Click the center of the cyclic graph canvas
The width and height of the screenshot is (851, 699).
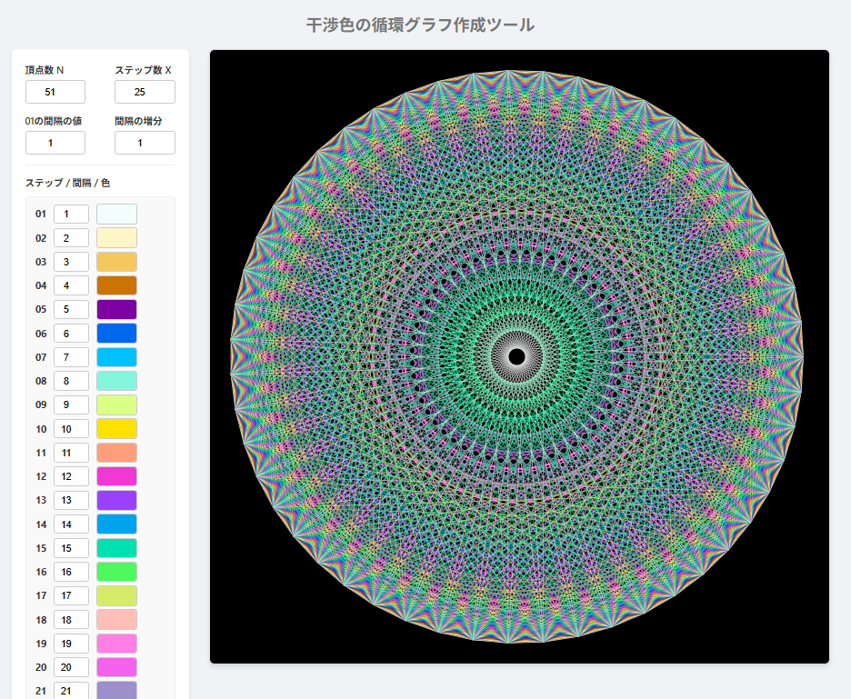518,356
